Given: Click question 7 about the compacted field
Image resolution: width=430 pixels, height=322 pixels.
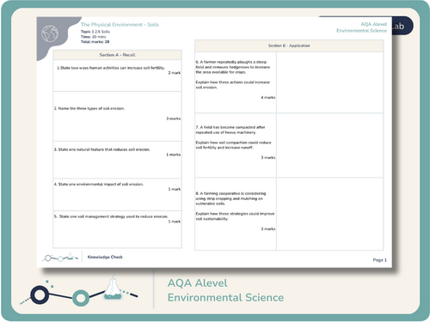Looking at the screenshot, I should click(233, 137).
